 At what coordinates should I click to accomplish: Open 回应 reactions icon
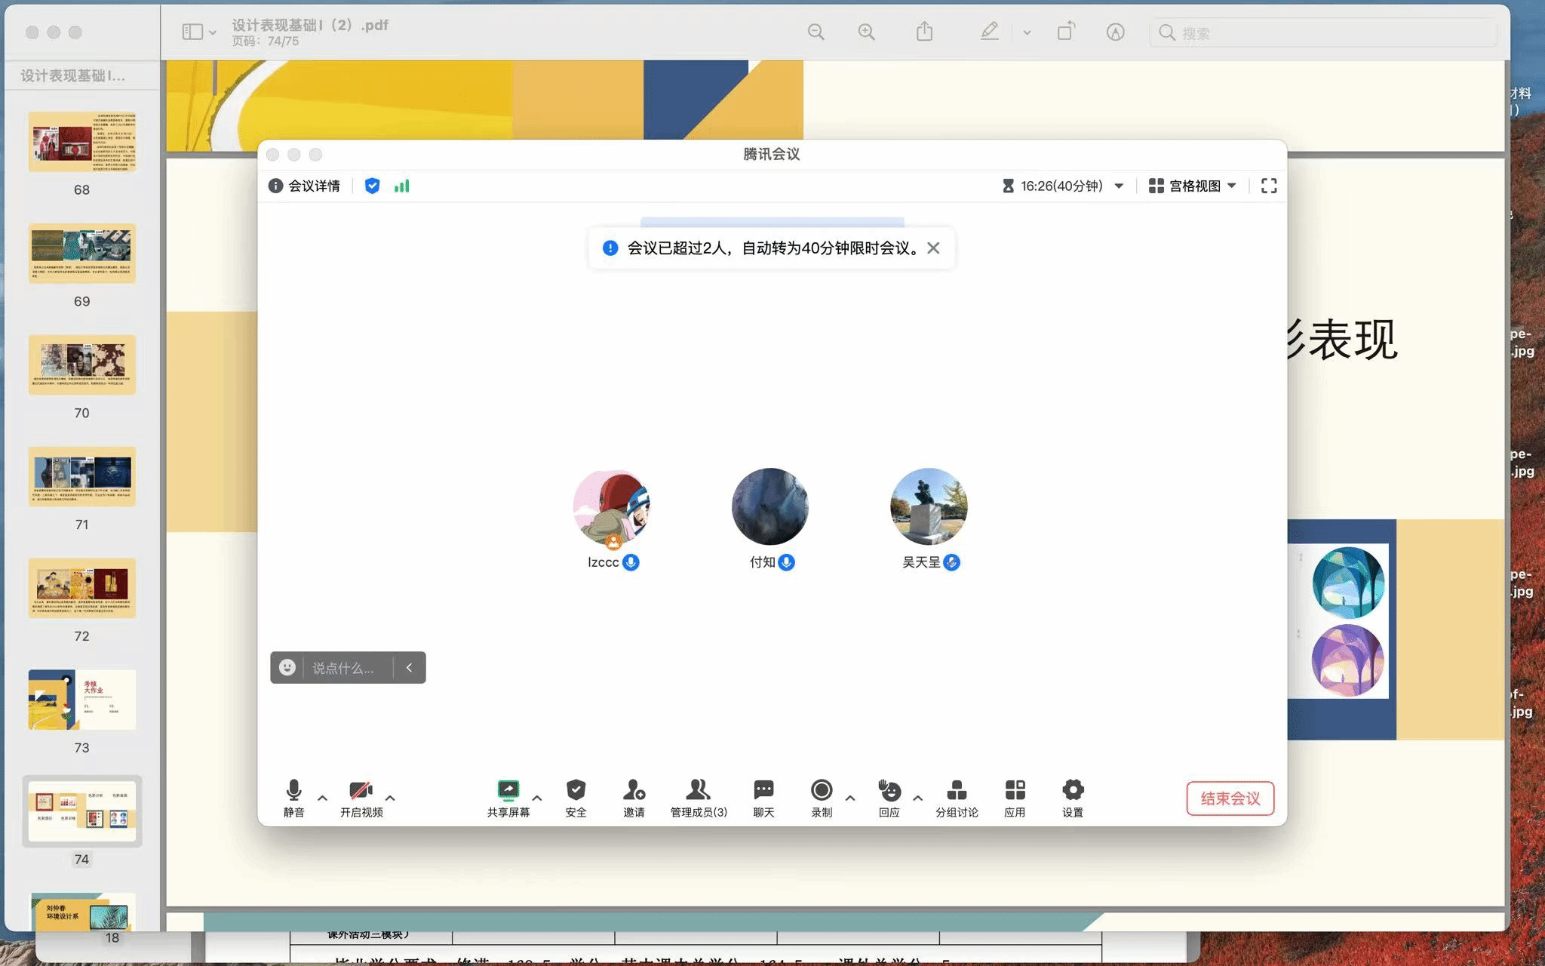tap(889, 798)
